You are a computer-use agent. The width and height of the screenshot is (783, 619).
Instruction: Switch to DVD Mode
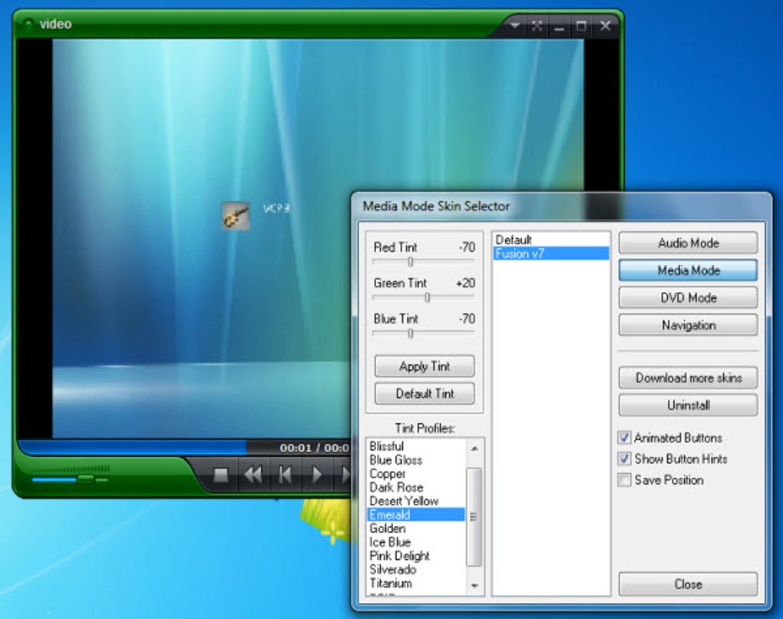687,297
